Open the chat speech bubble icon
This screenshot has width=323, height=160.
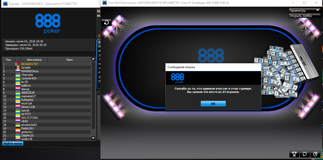[x=305, y=154]
